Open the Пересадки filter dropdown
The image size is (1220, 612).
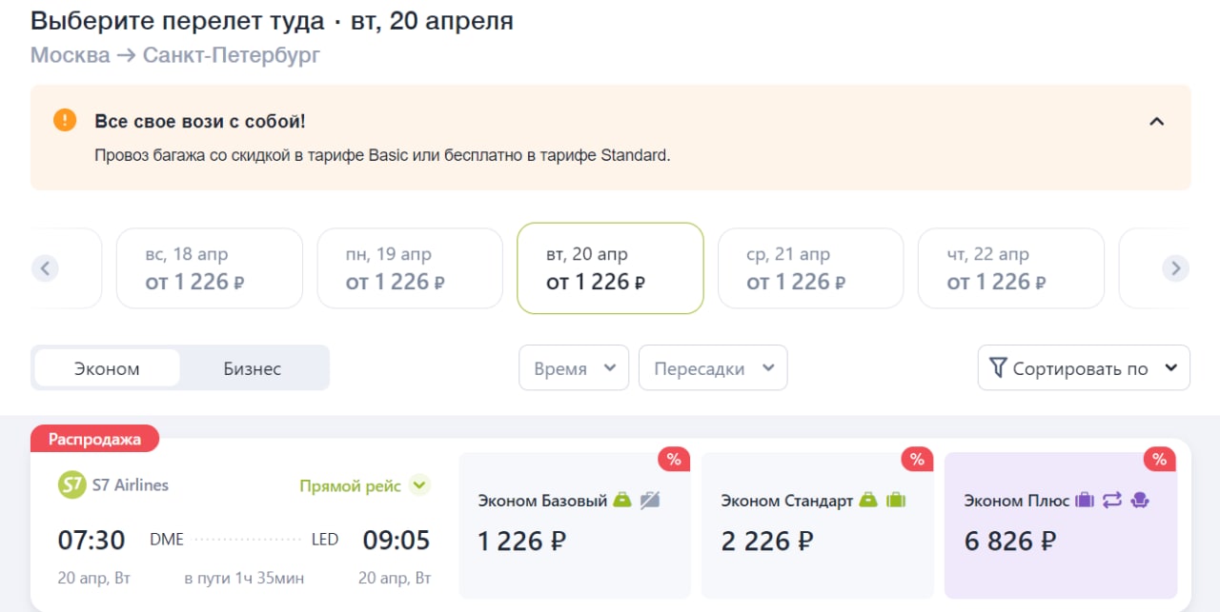713,368
